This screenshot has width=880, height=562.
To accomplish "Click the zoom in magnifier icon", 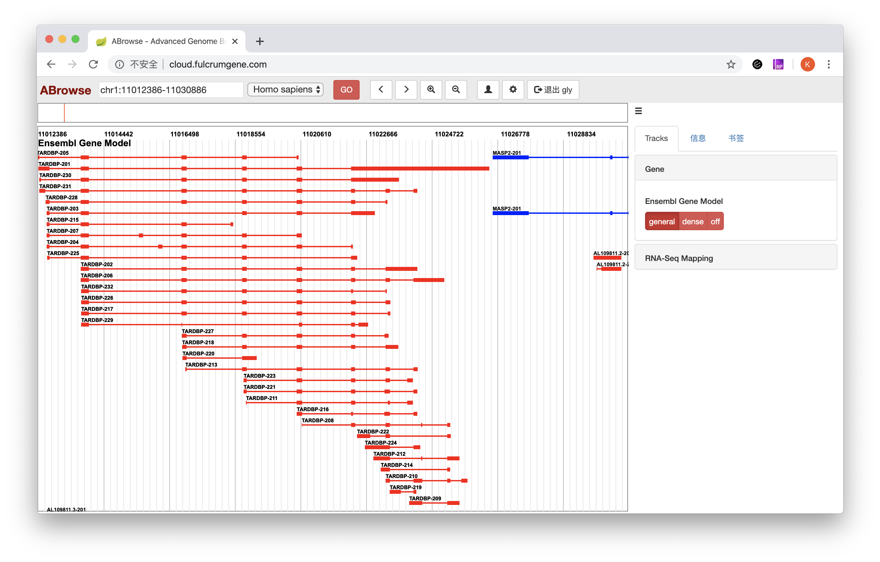I will point(431,90).
